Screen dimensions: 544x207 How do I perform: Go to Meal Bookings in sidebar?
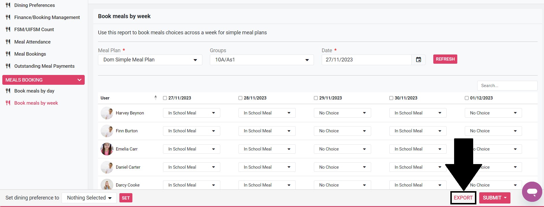click(30, 54)
